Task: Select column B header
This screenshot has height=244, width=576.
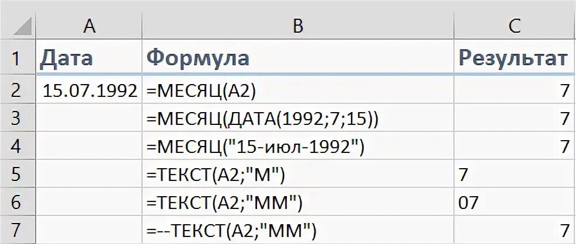Action: click(x=298, y=25)
